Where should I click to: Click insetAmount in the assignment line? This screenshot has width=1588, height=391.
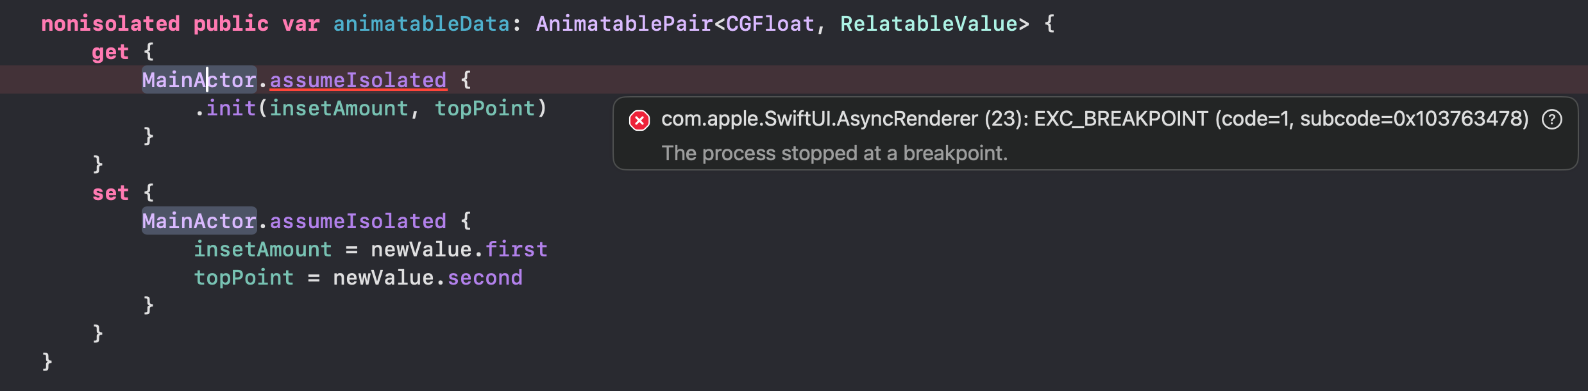(263, 249)
